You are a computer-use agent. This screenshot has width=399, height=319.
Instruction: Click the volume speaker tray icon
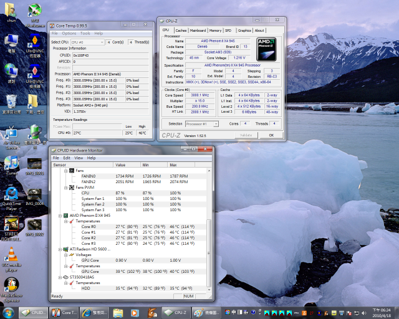[364, 313]
